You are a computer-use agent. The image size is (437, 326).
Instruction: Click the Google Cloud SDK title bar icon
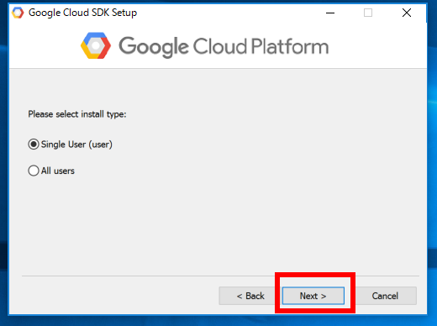pyautogui.click(x=18, y=13)
